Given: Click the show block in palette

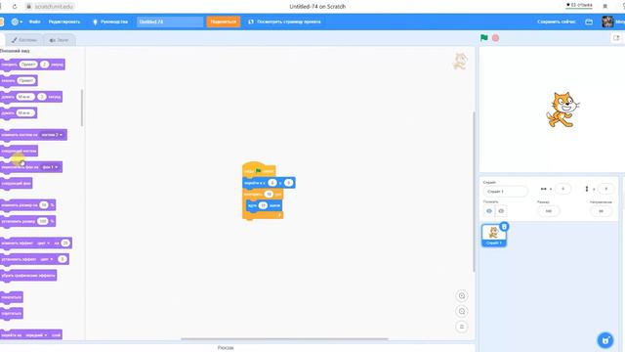Looking at the screenshot, I should (11, 297).
